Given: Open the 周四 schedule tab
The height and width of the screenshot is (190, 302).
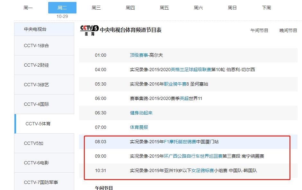Looking at the screenshot, I should tap(130, 7).
